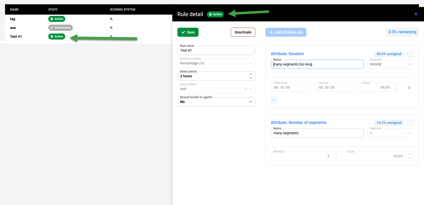This screenshot has width=424, height=205.
Task: Select the Test #1 row in rules table
Action: click(x=16, y=37)
